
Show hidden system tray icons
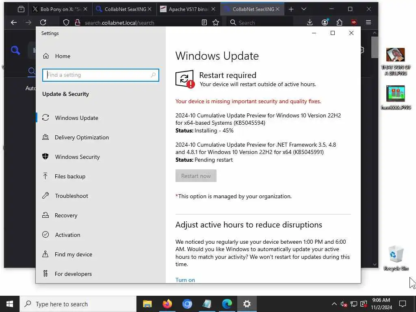pyautogui.click(x=334, y=304)
